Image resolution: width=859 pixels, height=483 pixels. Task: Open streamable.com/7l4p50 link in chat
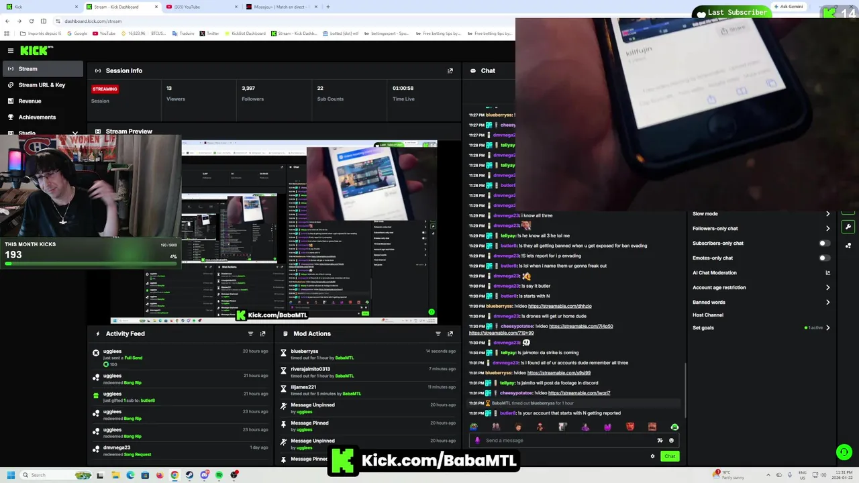(x=581, y=326)
